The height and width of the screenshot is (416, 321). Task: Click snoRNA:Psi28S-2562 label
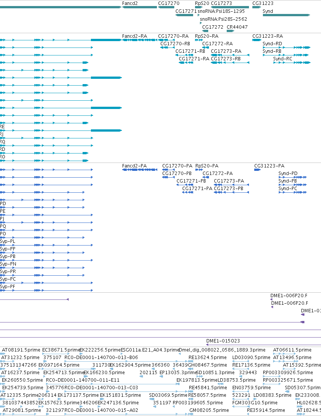click(223, 19)
